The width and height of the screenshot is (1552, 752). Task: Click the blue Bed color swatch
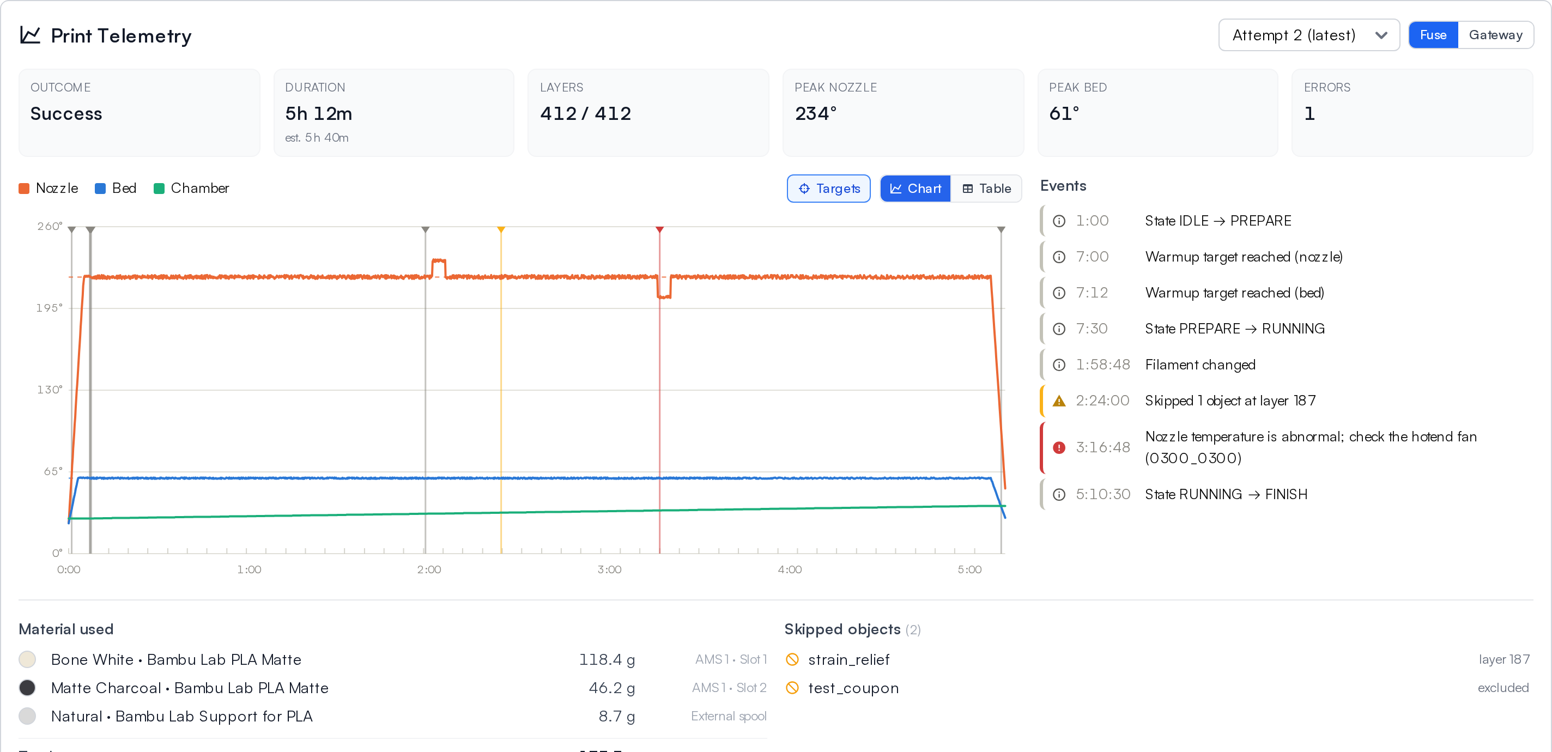pyautogui.click(x=100, y=189)
